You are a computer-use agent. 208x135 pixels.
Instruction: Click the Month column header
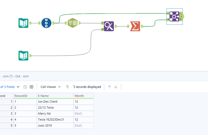coord(83,96)
